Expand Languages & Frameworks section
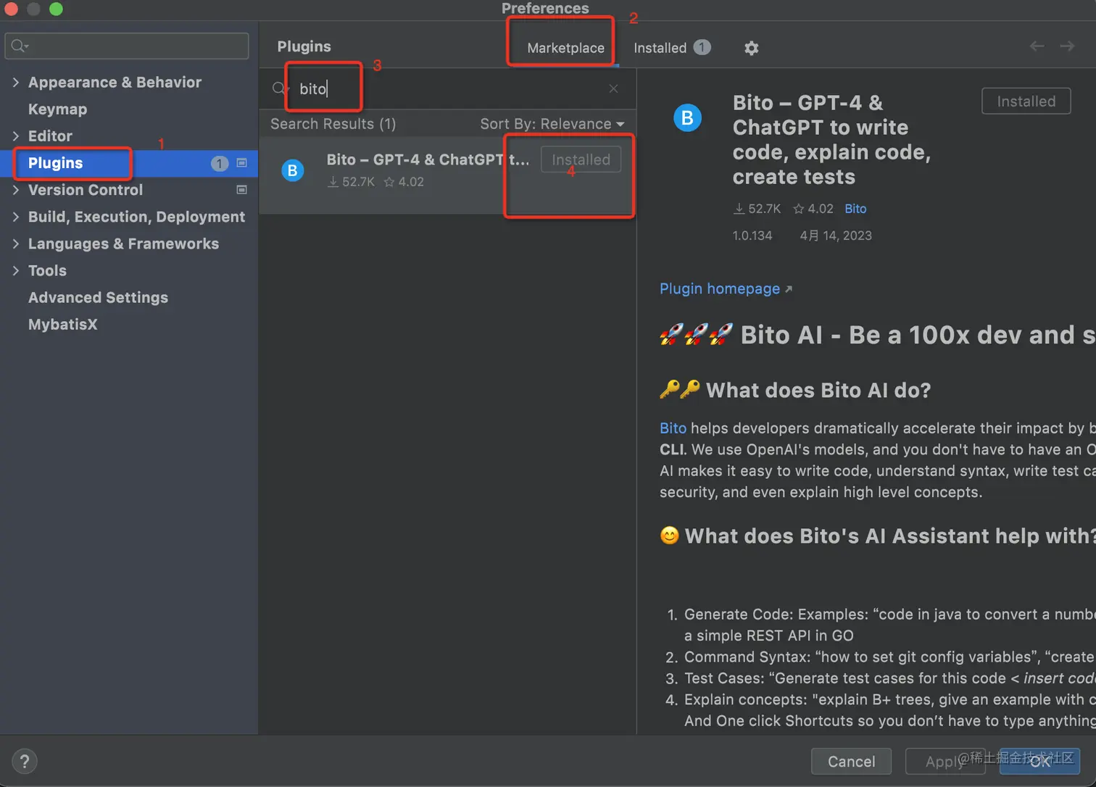 coord(16,243)
